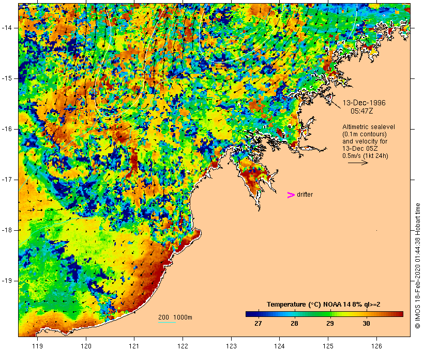
Task: Click the '200 1000m' bathymetry legend text
Action: [175, 317]
